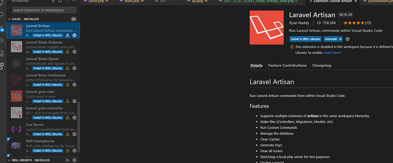
Task: Click the refresh extensions icon
Action: 60,1
